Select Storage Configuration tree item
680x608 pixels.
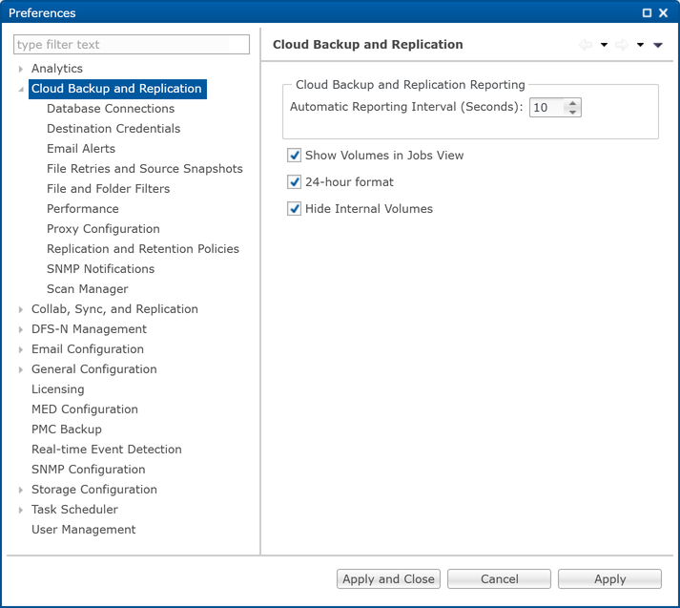[x=94, y=489]
